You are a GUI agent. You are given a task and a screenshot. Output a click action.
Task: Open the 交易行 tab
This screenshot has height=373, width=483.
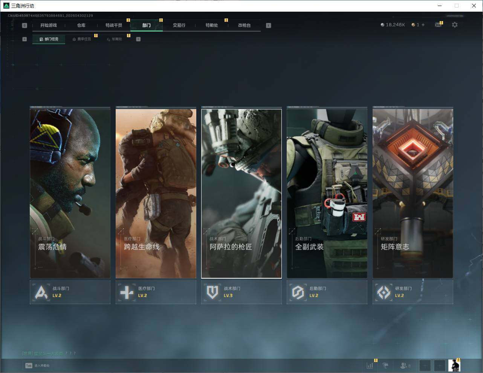179,25
